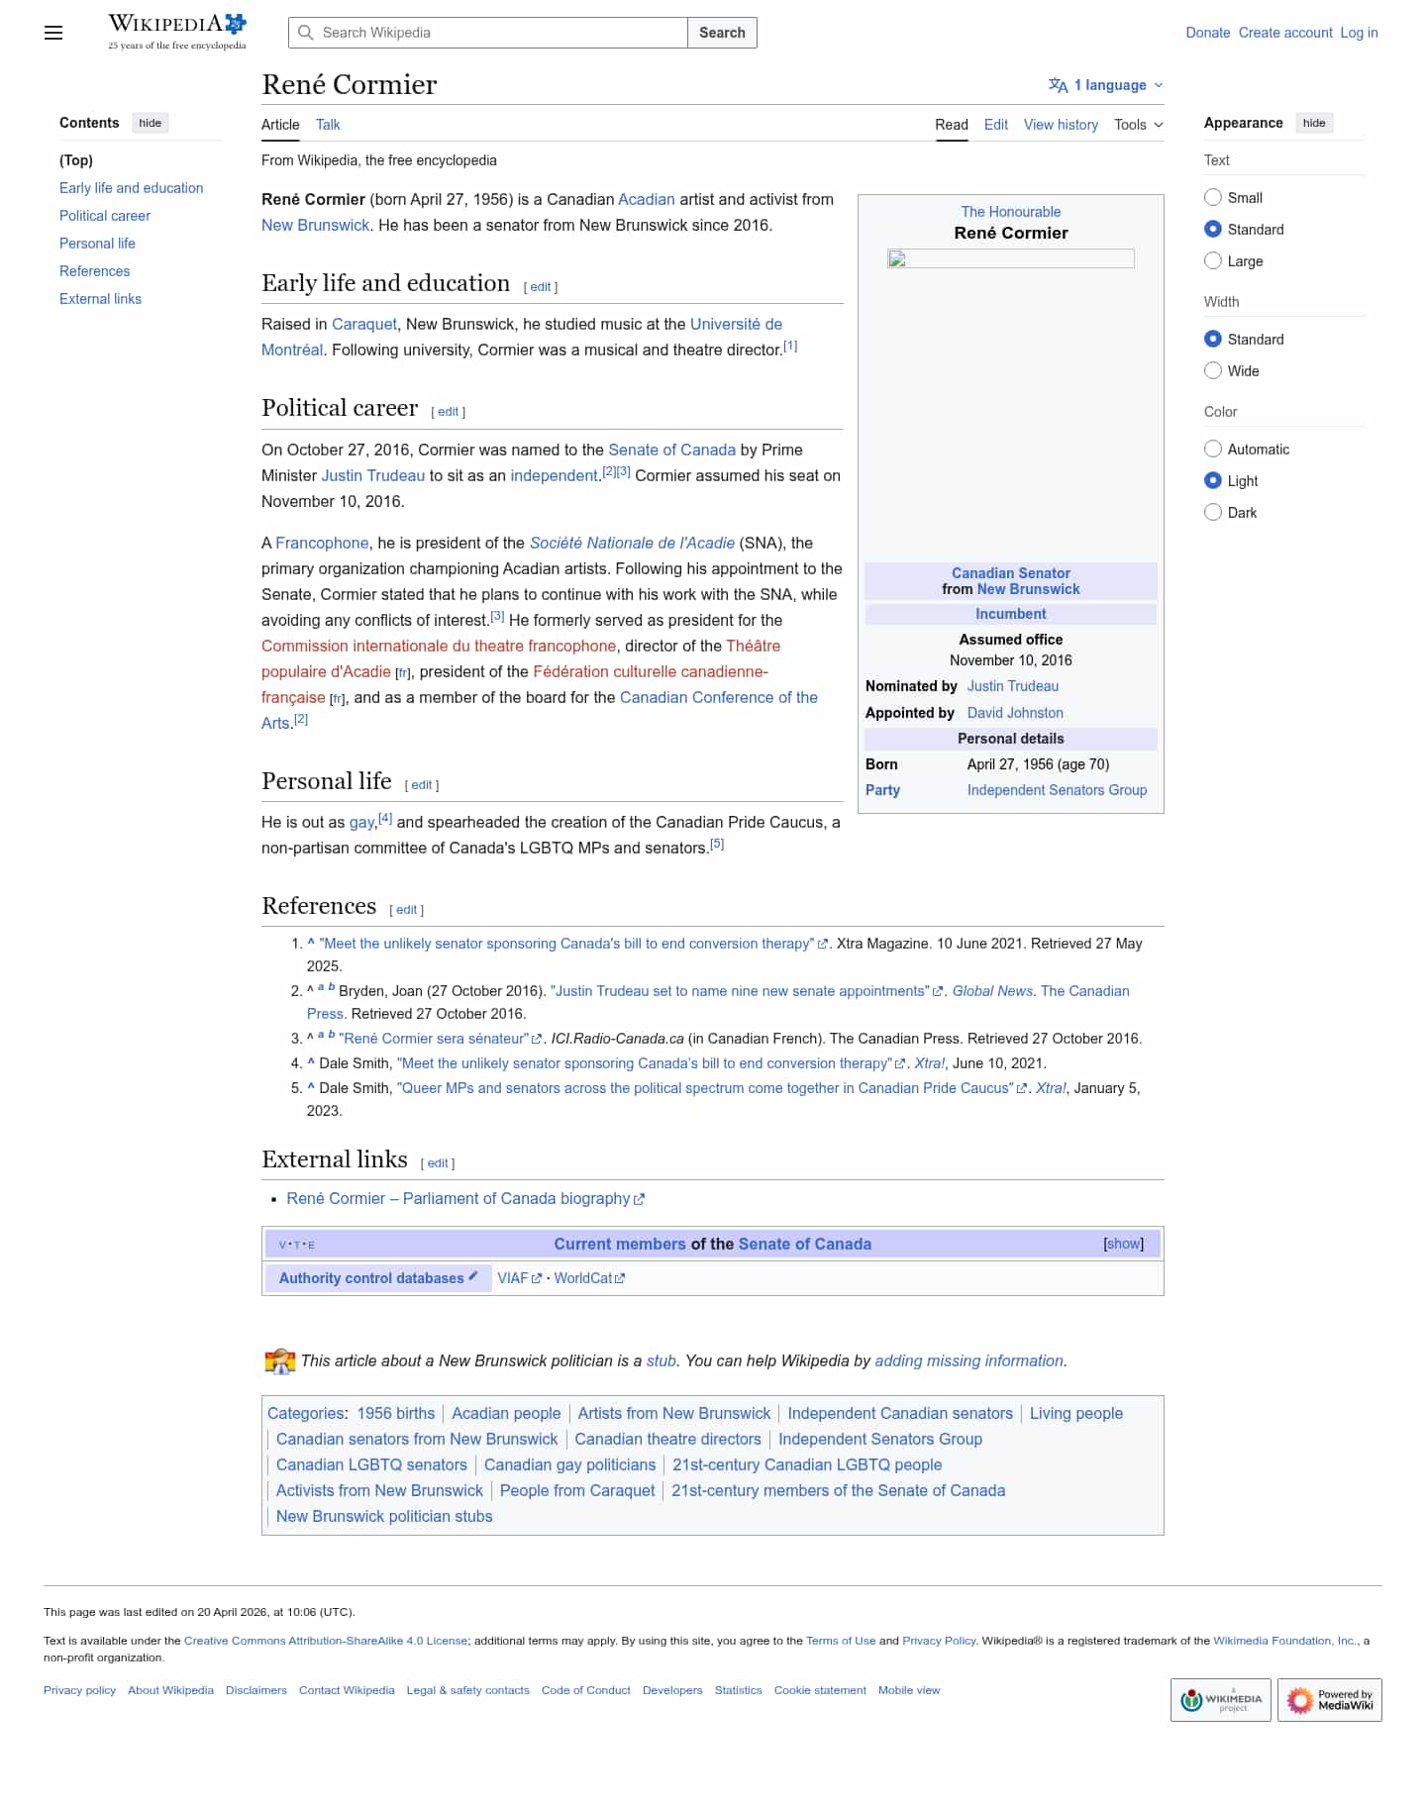Hide the Contents sidebar

151,123
